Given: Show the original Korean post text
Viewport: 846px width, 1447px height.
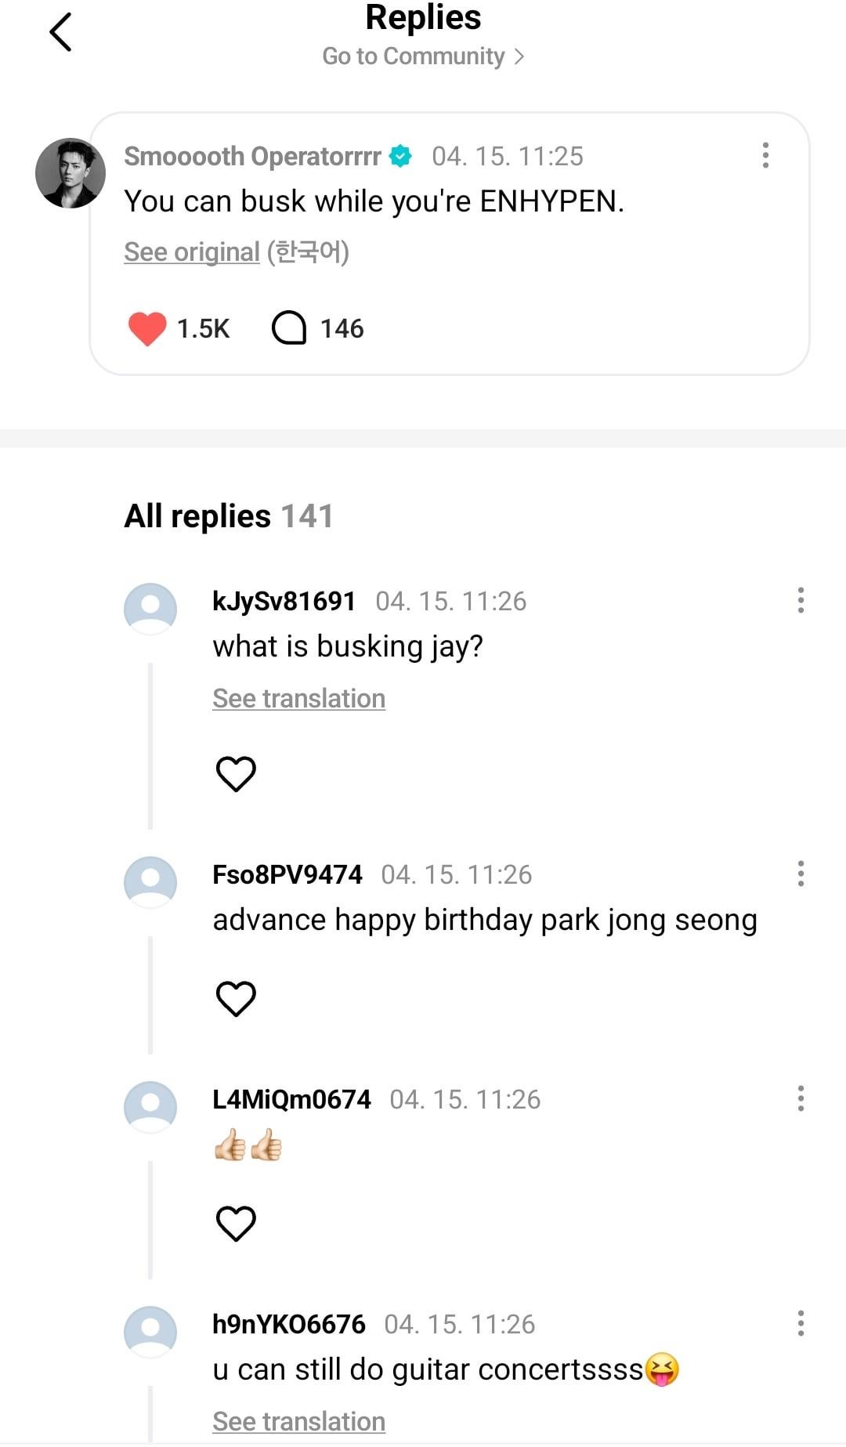Looking at the screenshot, I should click(192, 252).
